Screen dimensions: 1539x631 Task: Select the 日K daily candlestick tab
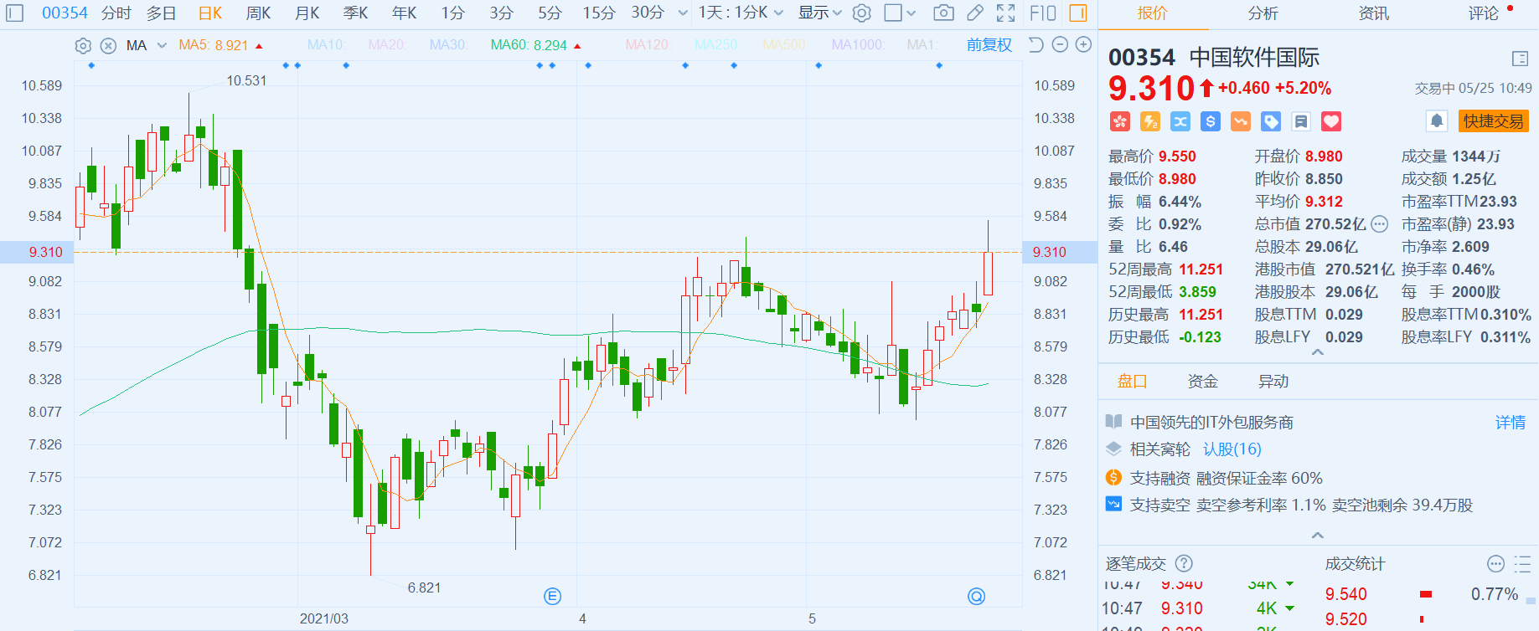(x=210, y=13)
